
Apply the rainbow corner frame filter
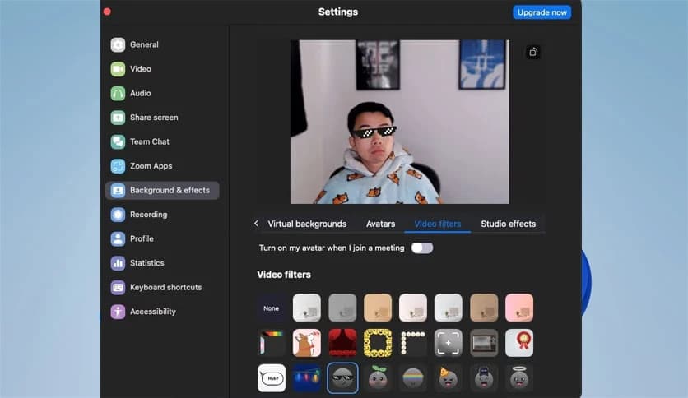271,343
